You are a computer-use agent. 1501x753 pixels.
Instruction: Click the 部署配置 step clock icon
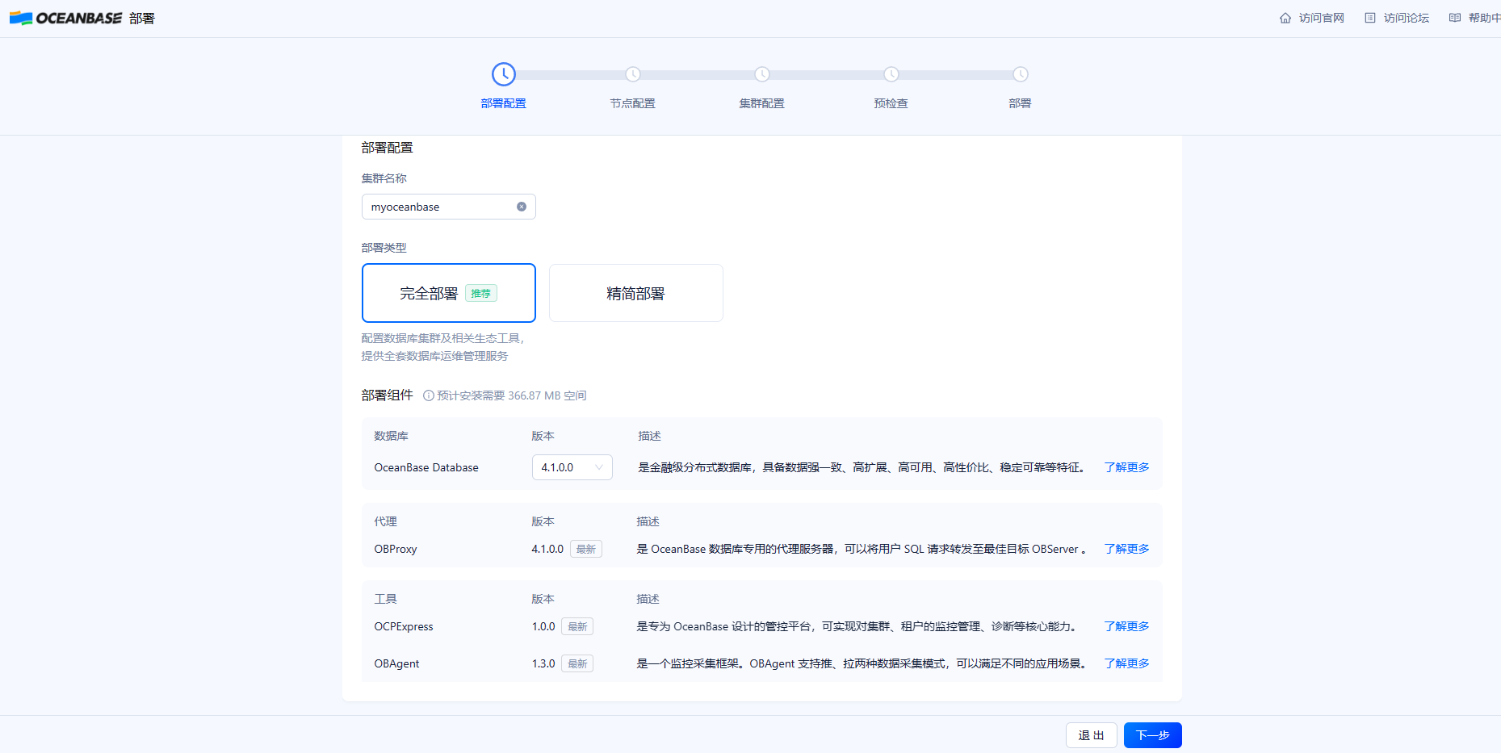[504, 74]
